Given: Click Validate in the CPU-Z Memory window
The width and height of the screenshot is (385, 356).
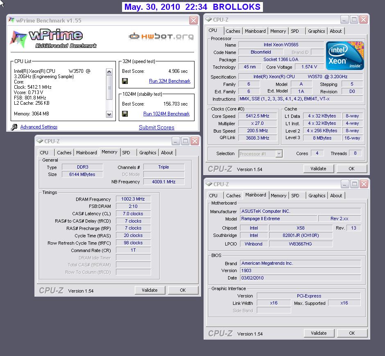Looking at the screenshot, I should (150, 290).
